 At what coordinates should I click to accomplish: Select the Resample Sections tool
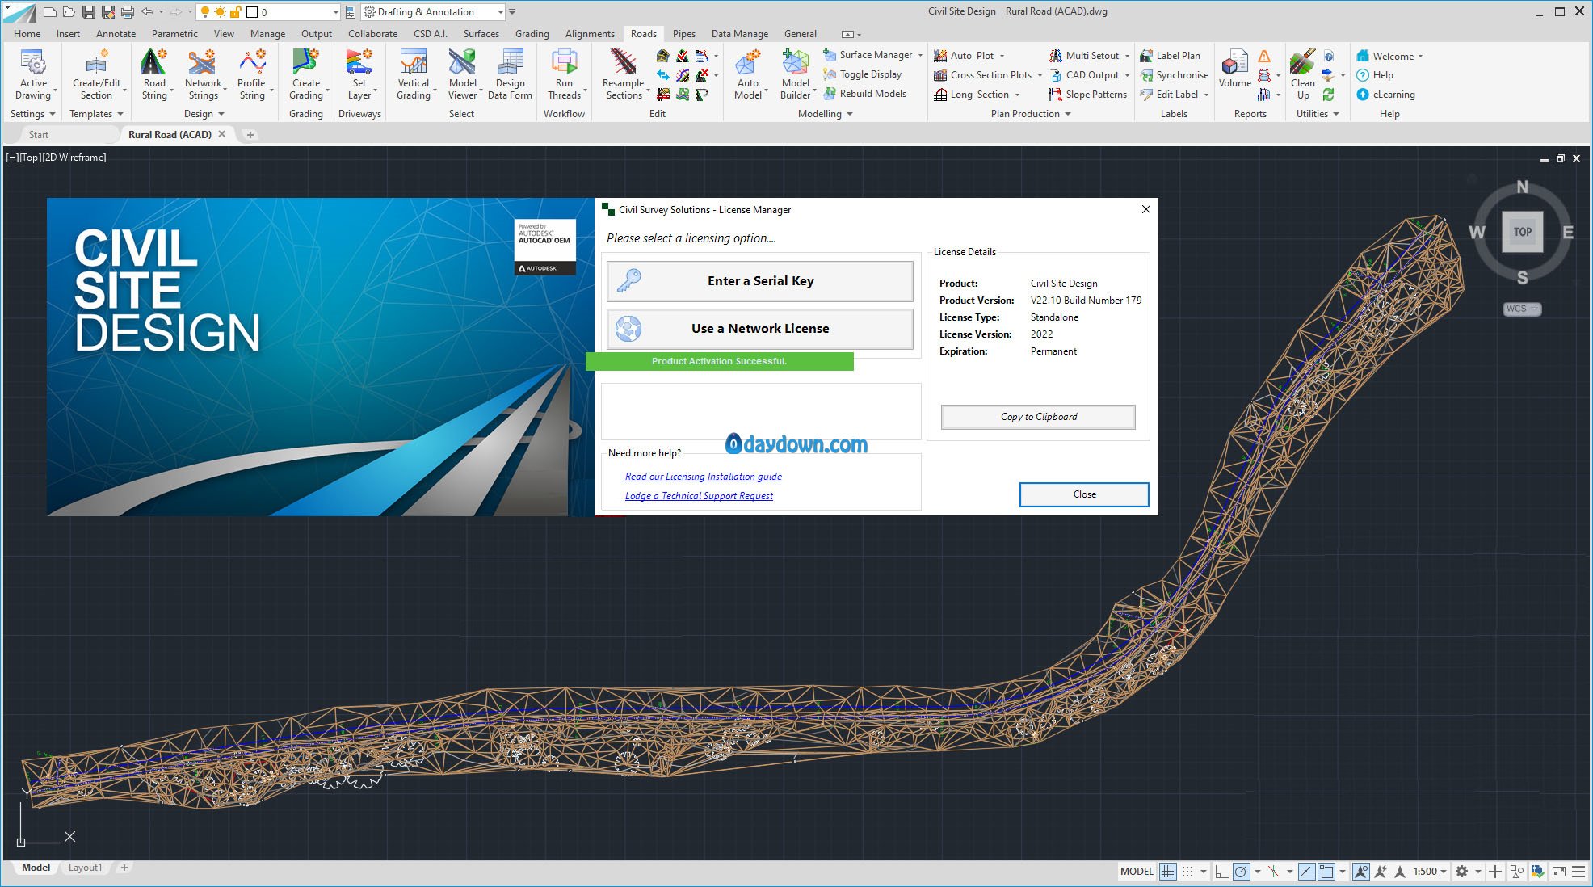coord(624,74)
